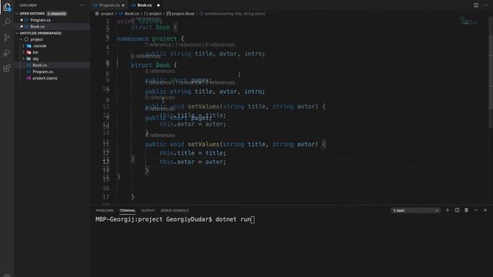Open Explorer more actions ellipsis menu
The image size is (493, 277).
[82, 5]
